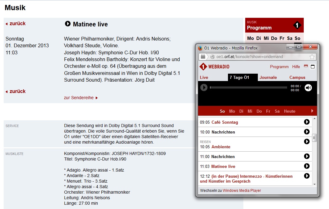This screenshot has width=329, height=209.
Task: Select Sa in the Musik Programm calendar
Action: point(290,38)
